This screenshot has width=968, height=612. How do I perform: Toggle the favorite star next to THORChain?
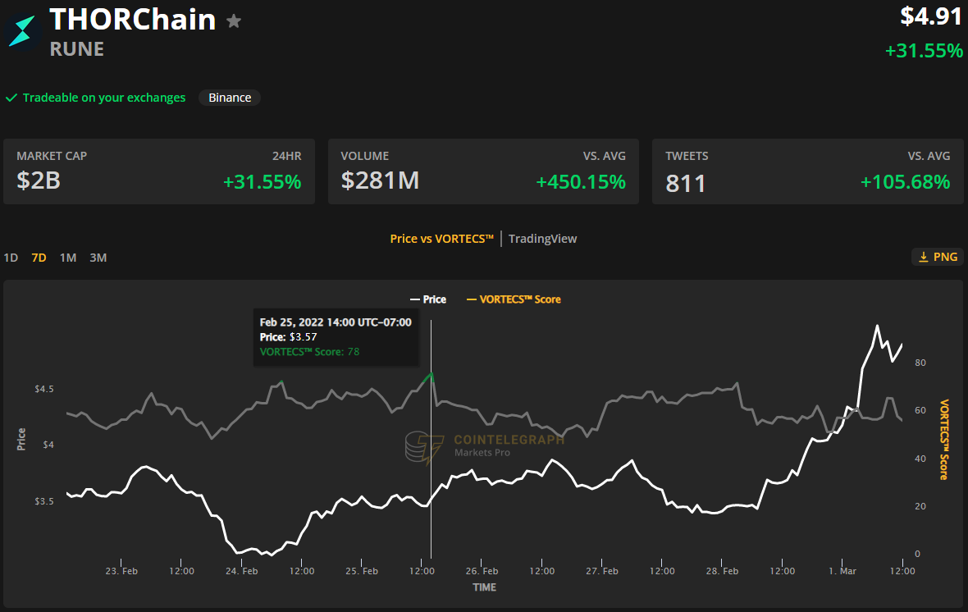click(234, 21)
